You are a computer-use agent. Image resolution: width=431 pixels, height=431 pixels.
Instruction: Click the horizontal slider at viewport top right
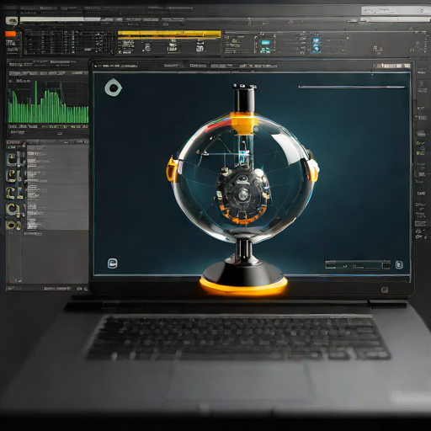click(352, 87)
